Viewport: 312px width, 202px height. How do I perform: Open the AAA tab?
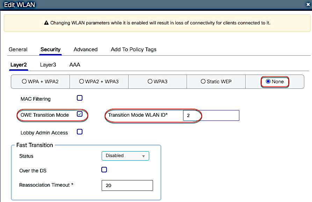coord(74,65)
